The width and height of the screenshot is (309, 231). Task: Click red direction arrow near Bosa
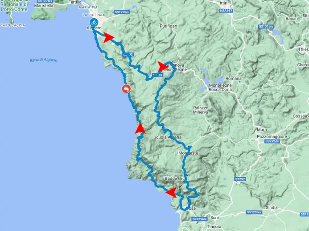pyautogui.click(x=171, y=192)
